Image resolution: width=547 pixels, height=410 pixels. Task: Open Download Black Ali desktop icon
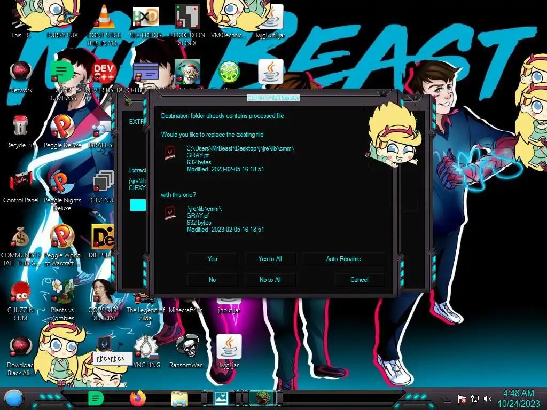click(x=21, y=356)
